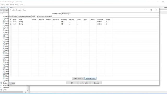167x94 pixels.
Task: Select the Load file content step icon
Action: pos(4,49)
